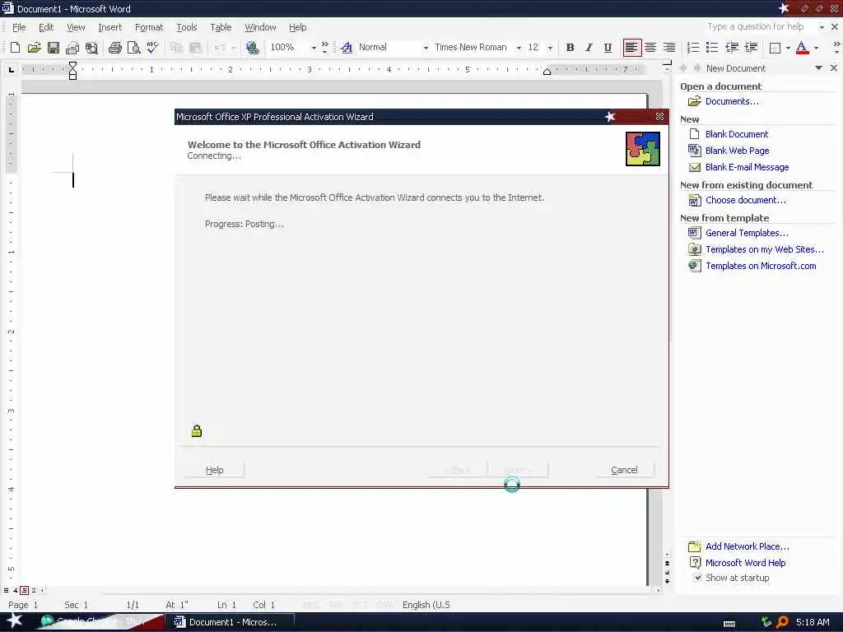
Task: Open the font size 12 dropdown
Action: 550,48
